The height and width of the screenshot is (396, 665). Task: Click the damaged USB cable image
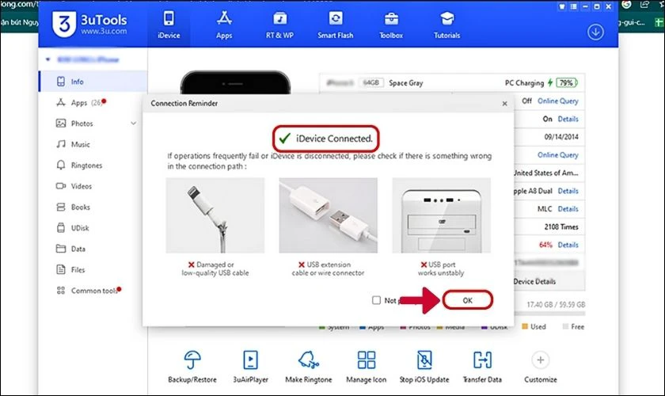[x=215, y=215]
